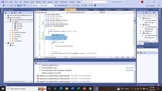Screen dimensions: 162x91
Task: Click the Live Share button
Action: point(150,6)
